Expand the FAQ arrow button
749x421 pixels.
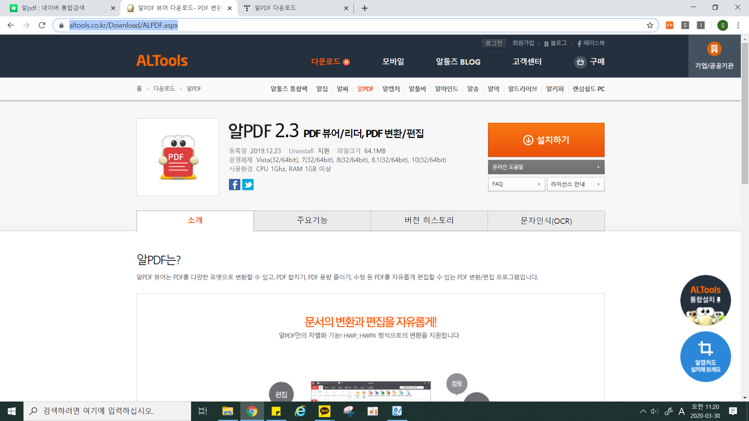pyautogui.click(x=539, y=184)
